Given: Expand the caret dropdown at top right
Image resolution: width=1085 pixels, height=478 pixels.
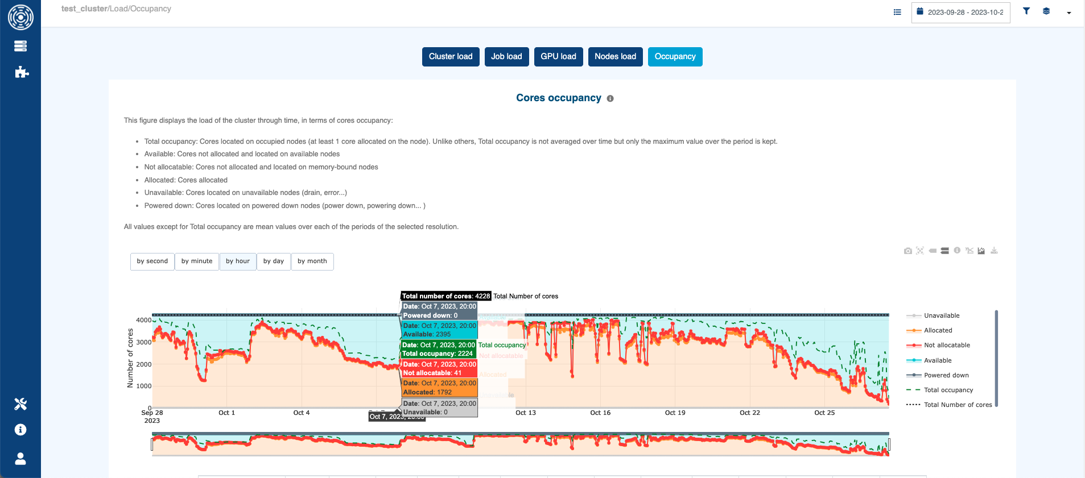Looking at the screenshot, I should (x=1069, y=13).
